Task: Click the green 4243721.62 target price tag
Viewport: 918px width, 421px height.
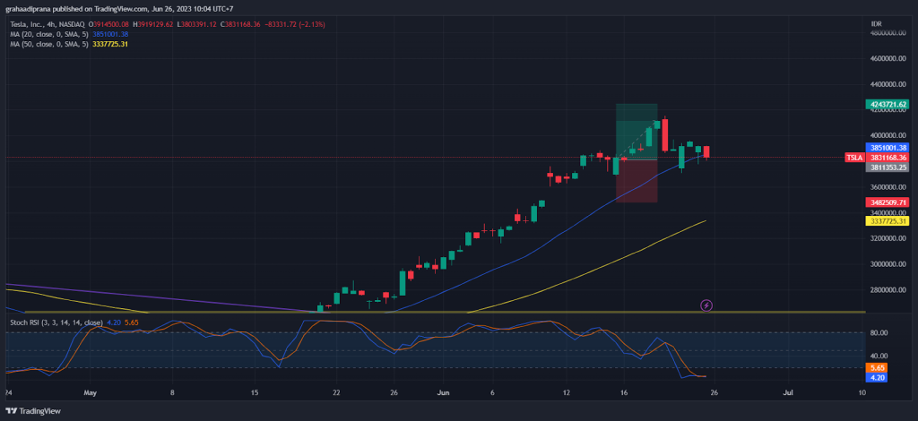Action: tap(887, 105)
